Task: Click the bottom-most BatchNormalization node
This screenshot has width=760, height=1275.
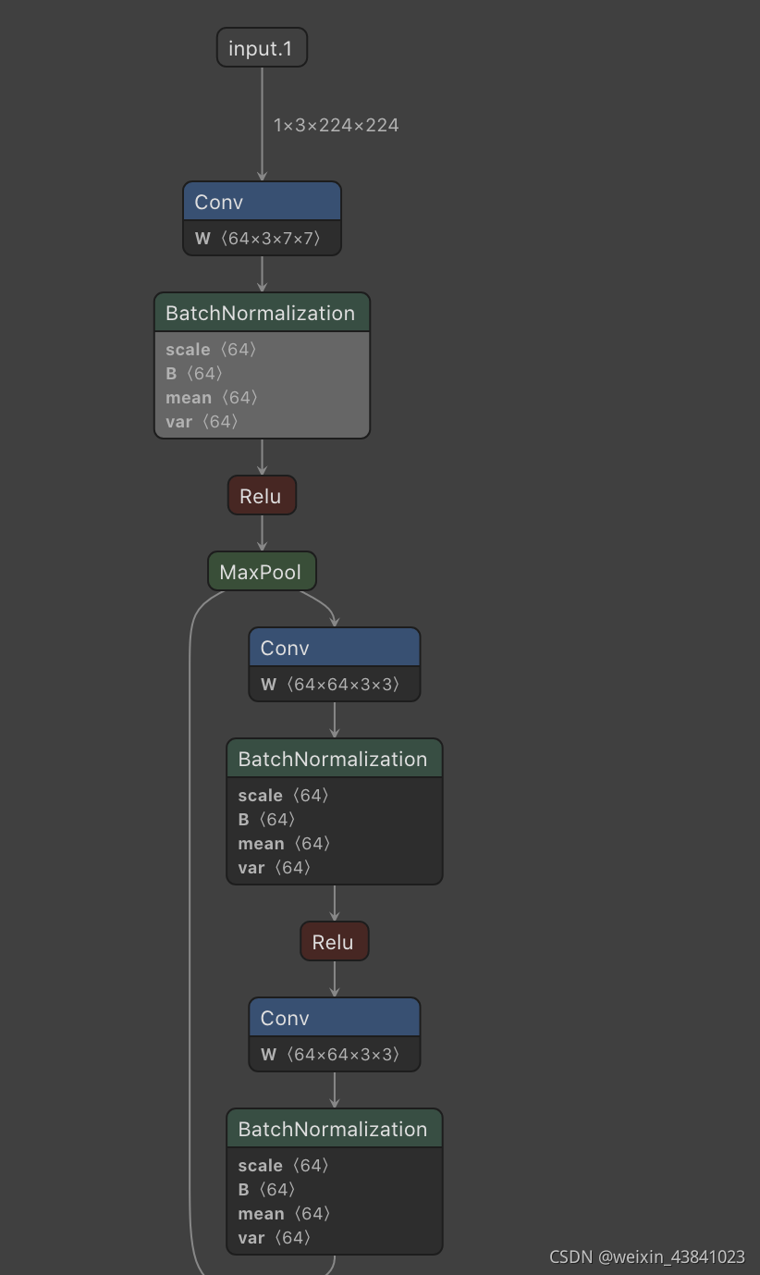Action: click(334, 1129)
